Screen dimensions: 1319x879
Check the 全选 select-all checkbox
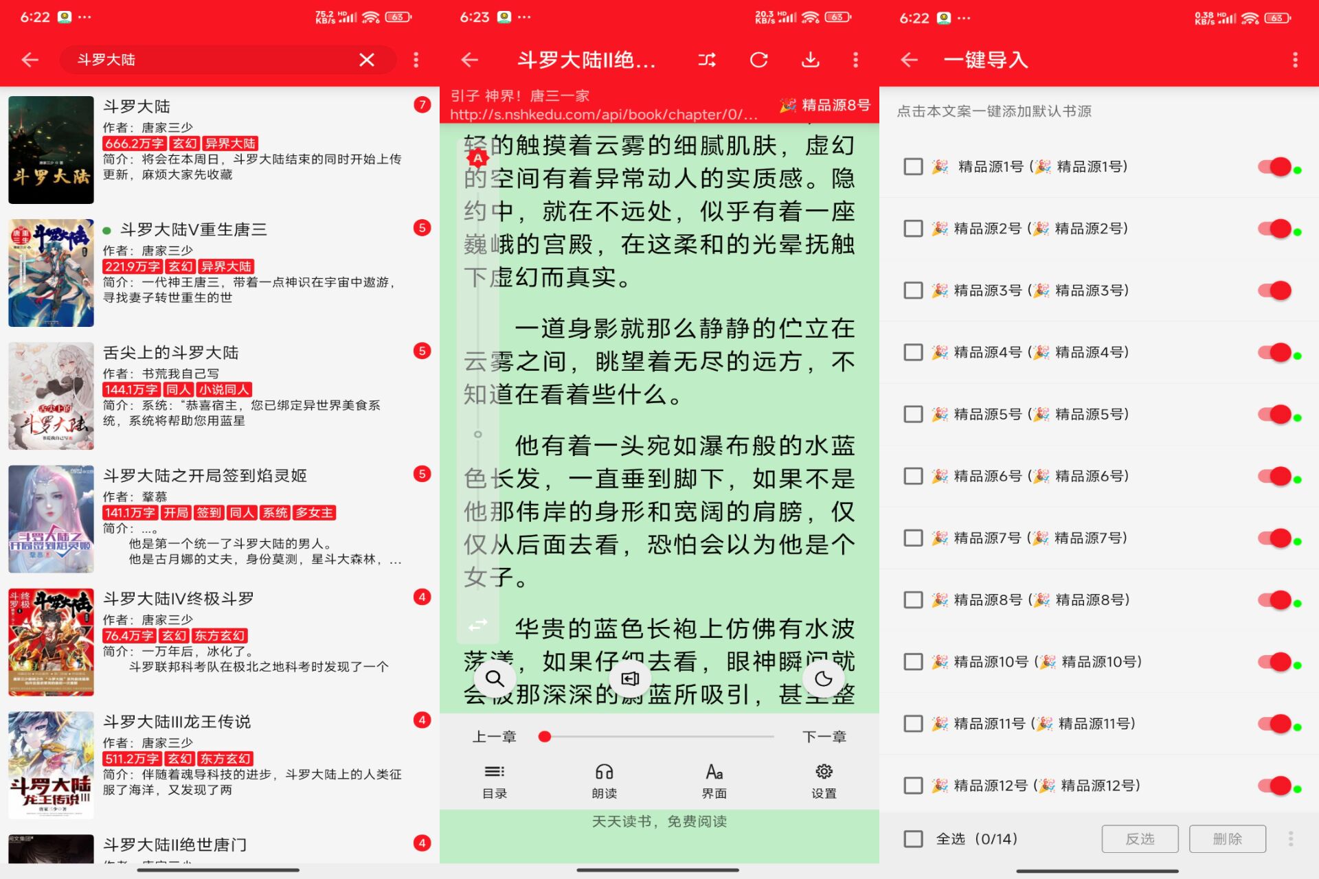point(913,838)
